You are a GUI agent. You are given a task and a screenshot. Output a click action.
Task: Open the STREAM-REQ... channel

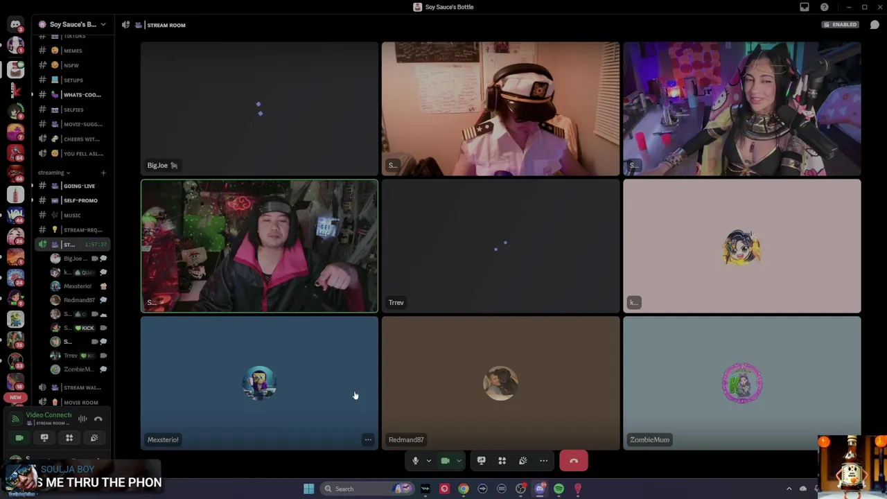click(x=72, y=230)
